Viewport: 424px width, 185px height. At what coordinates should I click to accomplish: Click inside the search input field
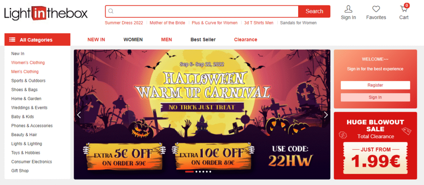pos(205,11)
